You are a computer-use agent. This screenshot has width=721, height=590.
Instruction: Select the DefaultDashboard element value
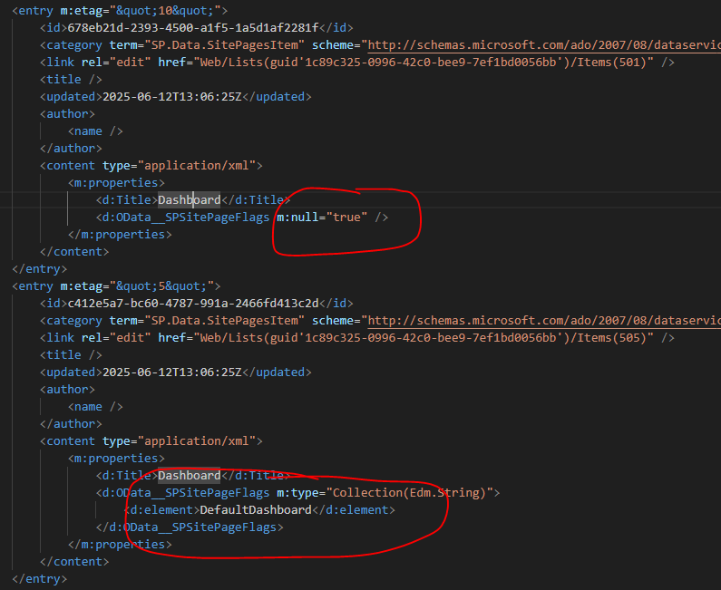coord(256,510)
